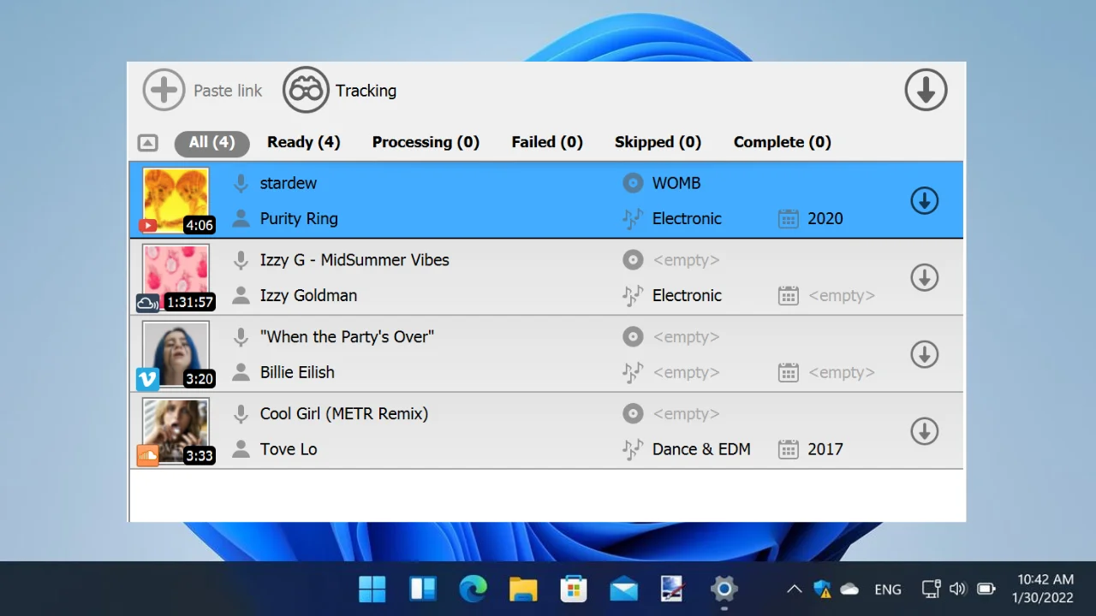Viewport: 1096px width, 616px height.
Task: Click album disc icon in Billie Eilish row
Action: (633, 337)
